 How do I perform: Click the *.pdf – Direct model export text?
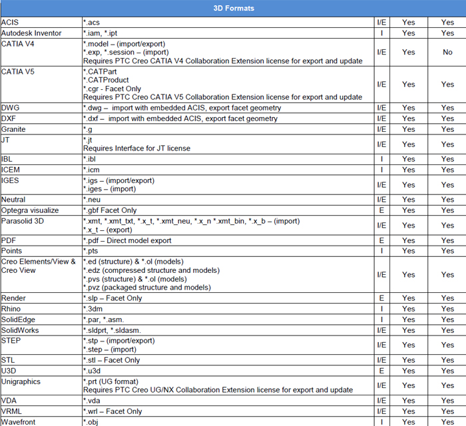click(127, 240)
